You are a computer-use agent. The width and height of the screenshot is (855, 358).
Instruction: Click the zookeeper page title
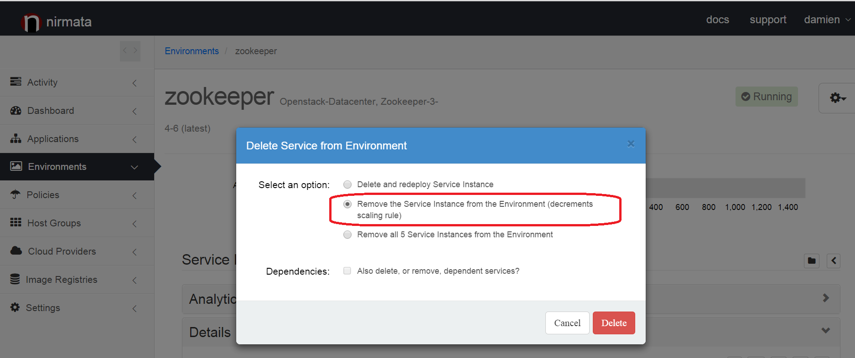coord(219,97)
